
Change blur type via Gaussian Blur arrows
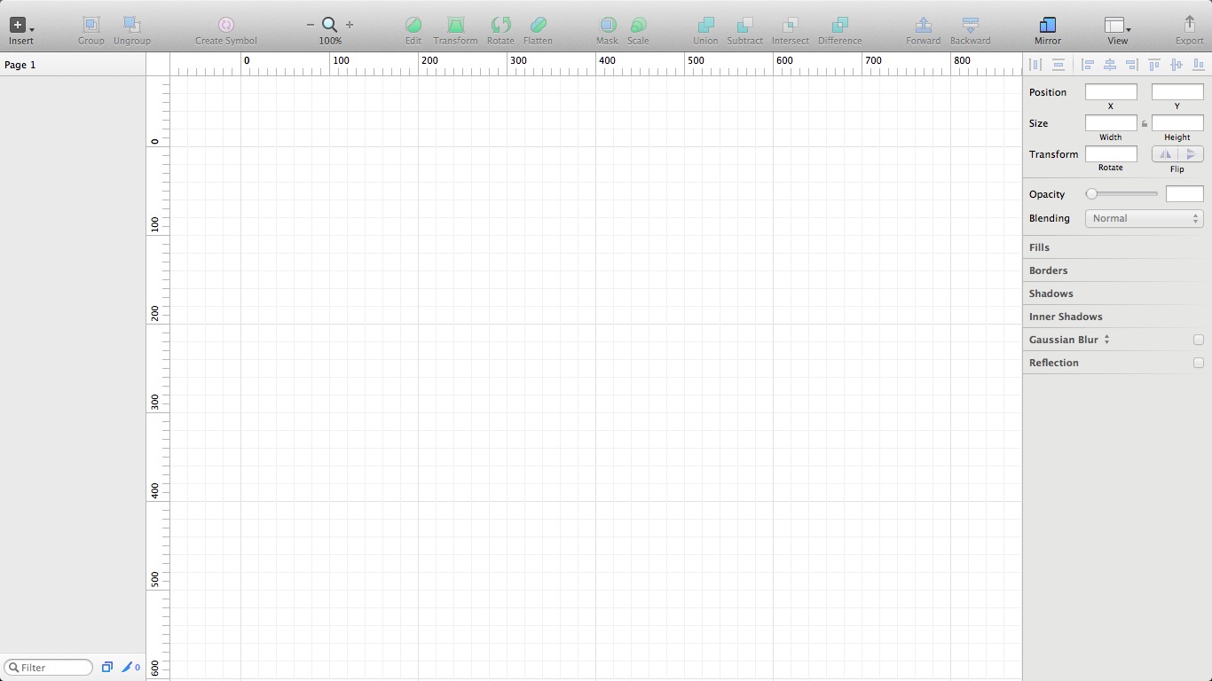[1107, 340]
